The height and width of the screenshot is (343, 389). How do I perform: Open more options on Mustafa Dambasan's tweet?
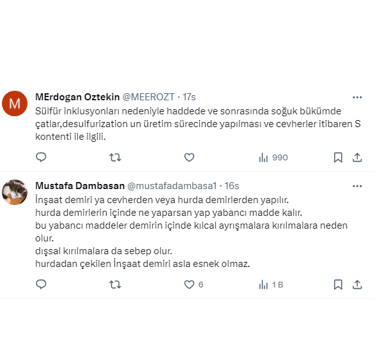pos(357,186)
